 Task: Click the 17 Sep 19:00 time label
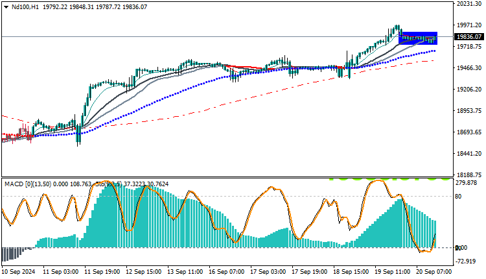tap(310, 272)
